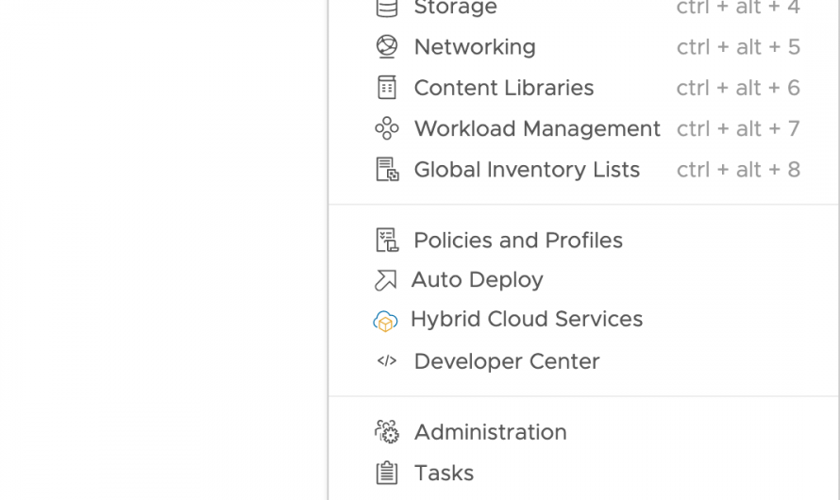Click the Policies and Profiles icon
Viewport: 840px width, 500px height.
(387, 240)
